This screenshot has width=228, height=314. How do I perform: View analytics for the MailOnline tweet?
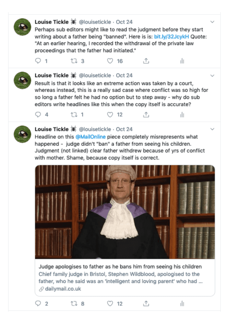182,304
